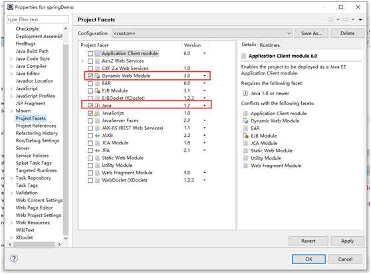Check the JPA facet checkbox
Image resolution: width=371 pixels, height=274 pixels.
pyautogui.click(x=90, y=150)
